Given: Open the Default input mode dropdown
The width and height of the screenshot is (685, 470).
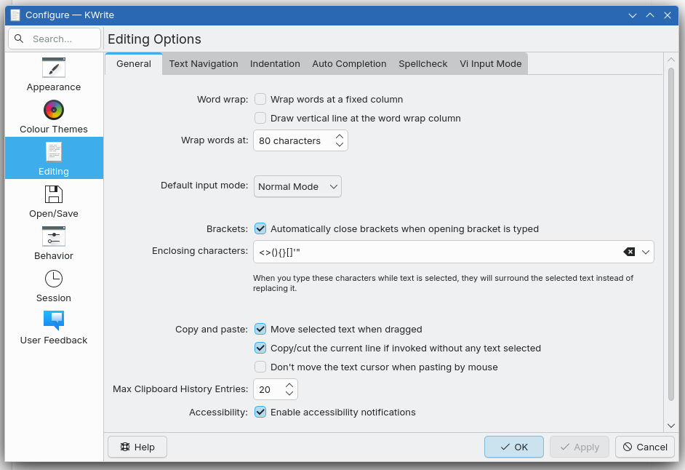Looking at the screenshot, I should coord(297,187).
